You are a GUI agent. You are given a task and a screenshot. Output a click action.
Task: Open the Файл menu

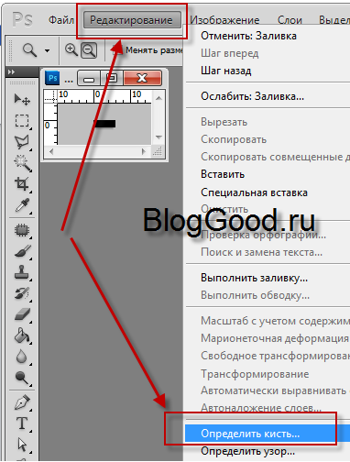tap(61, 20)
